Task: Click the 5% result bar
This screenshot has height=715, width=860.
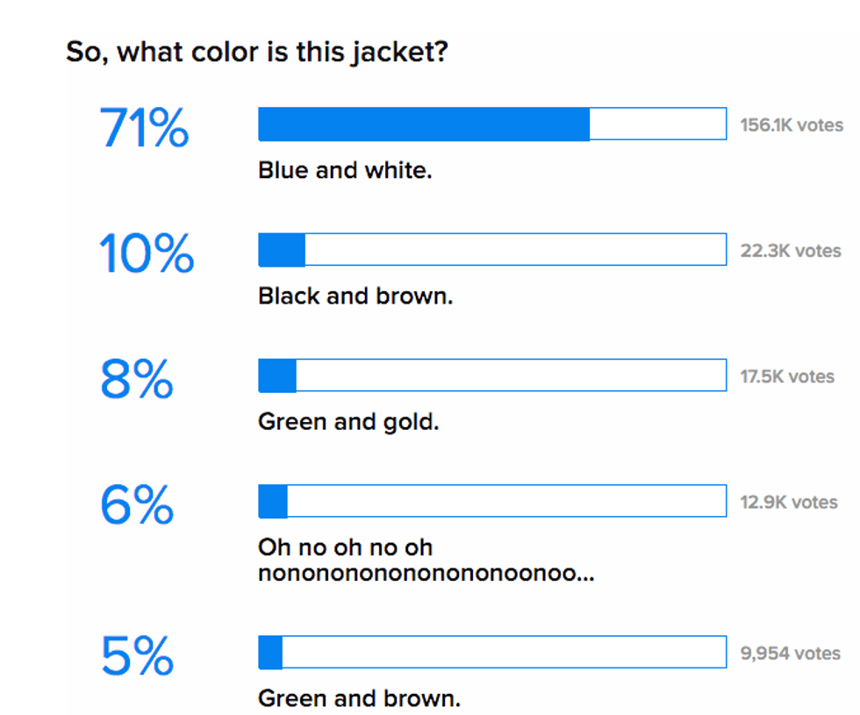Action: 492,652
